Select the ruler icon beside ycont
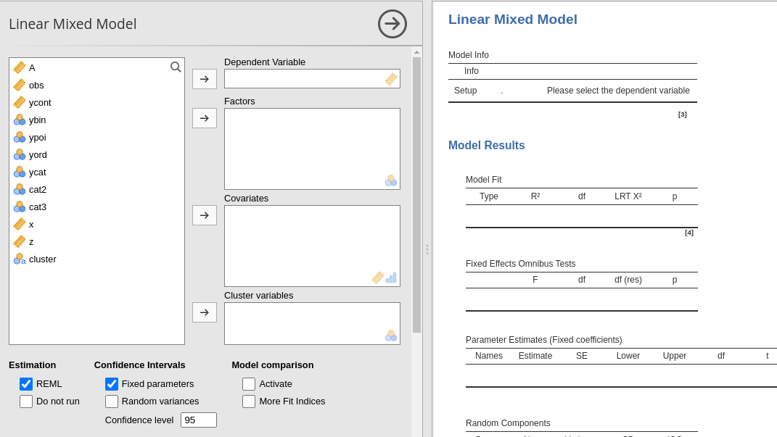The image size is (777, 437). [20, 102]
